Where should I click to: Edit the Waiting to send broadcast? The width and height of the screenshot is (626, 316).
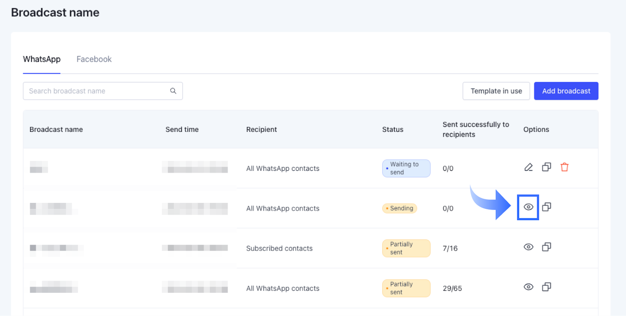click(528, 167)
